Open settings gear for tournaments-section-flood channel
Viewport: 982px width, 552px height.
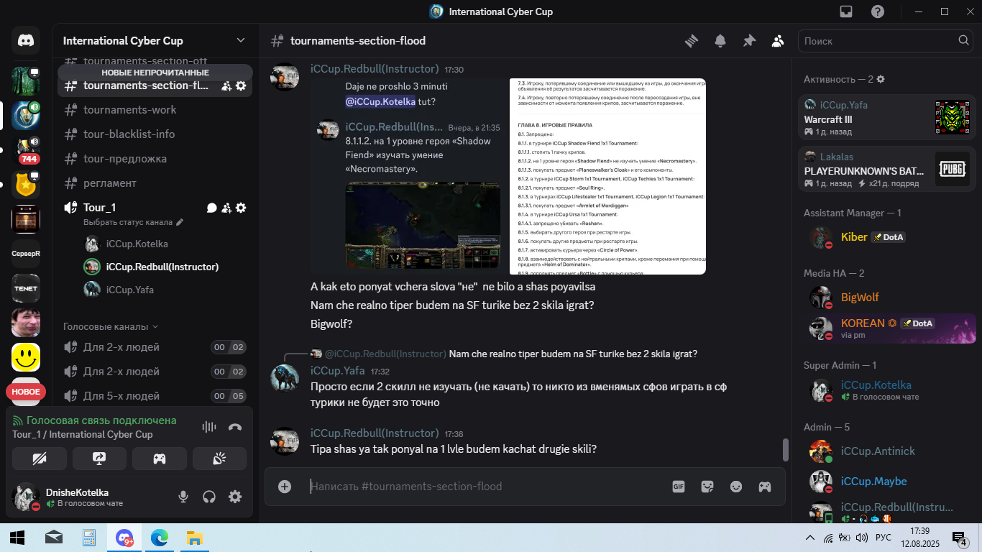241,86
